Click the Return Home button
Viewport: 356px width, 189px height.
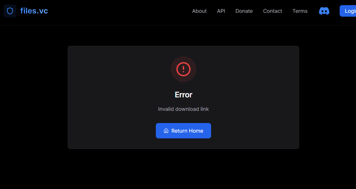(x=187, y=131)
